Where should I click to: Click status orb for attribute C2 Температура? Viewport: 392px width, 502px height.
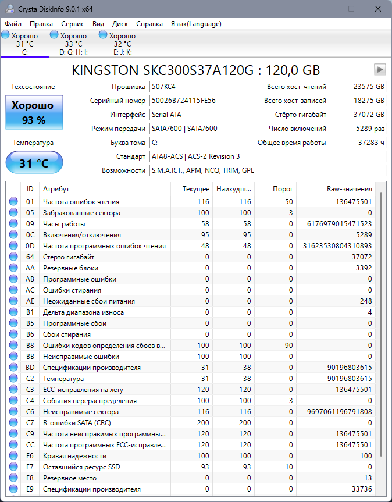click(13, 379)
